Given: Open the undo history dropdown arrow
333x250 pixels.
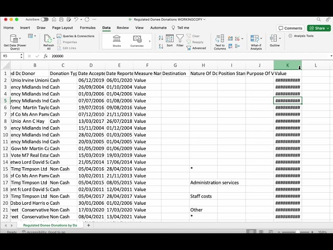Looking at the screenshot, I should [81, 19].
